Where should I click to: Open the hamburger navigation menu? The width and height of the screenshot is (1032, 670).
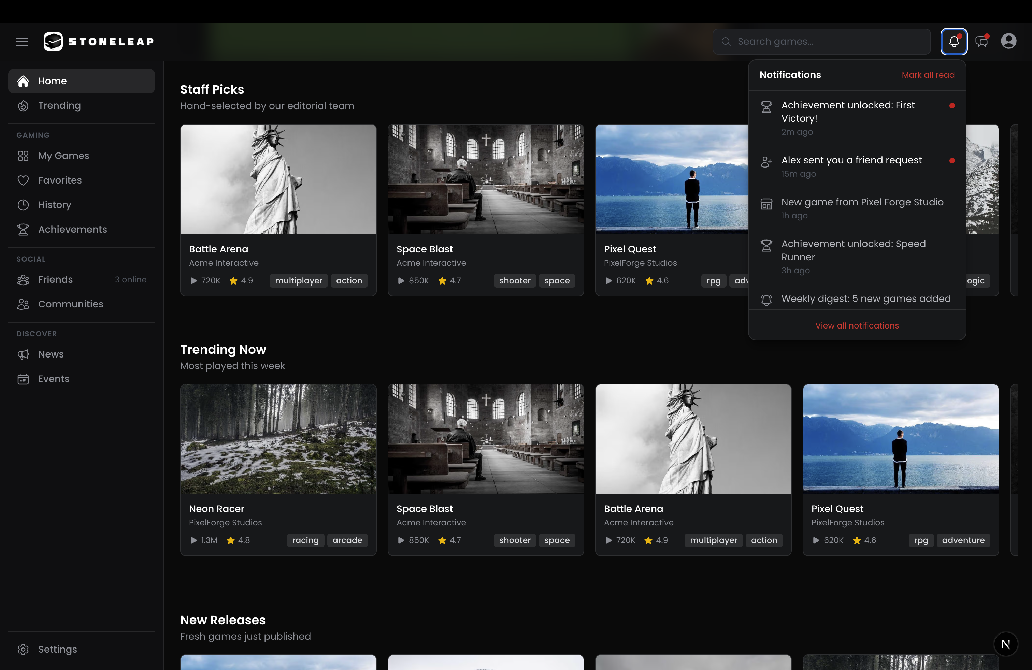tap(22, 41)
